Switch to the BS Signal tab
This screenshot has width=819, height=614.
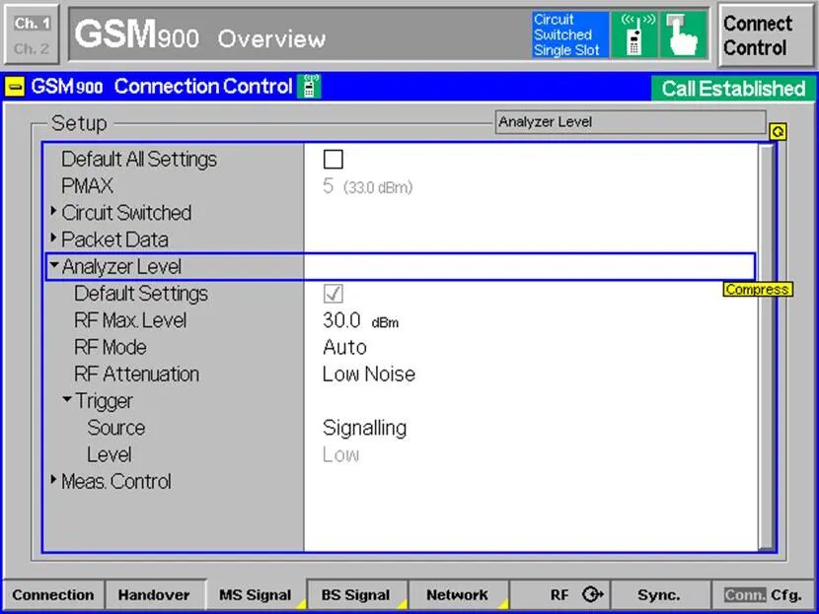click(x=355, y=594)
